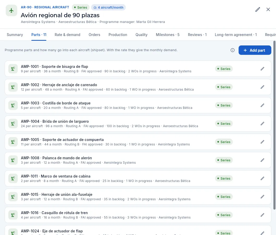Go to the Orders tab

coord(94,35)
